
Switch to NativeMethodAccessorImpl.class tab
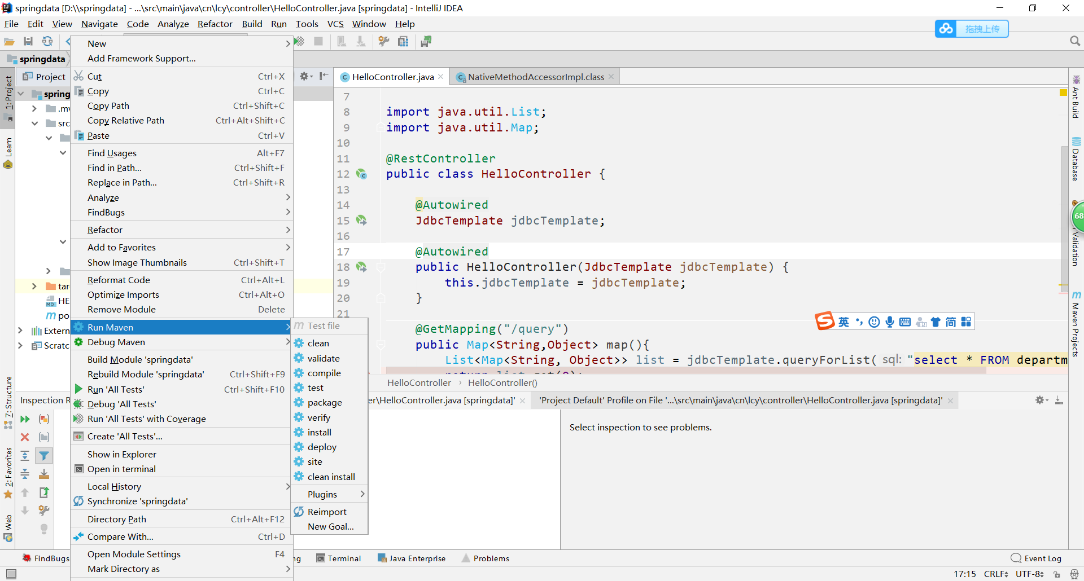(x=535, y=77)
